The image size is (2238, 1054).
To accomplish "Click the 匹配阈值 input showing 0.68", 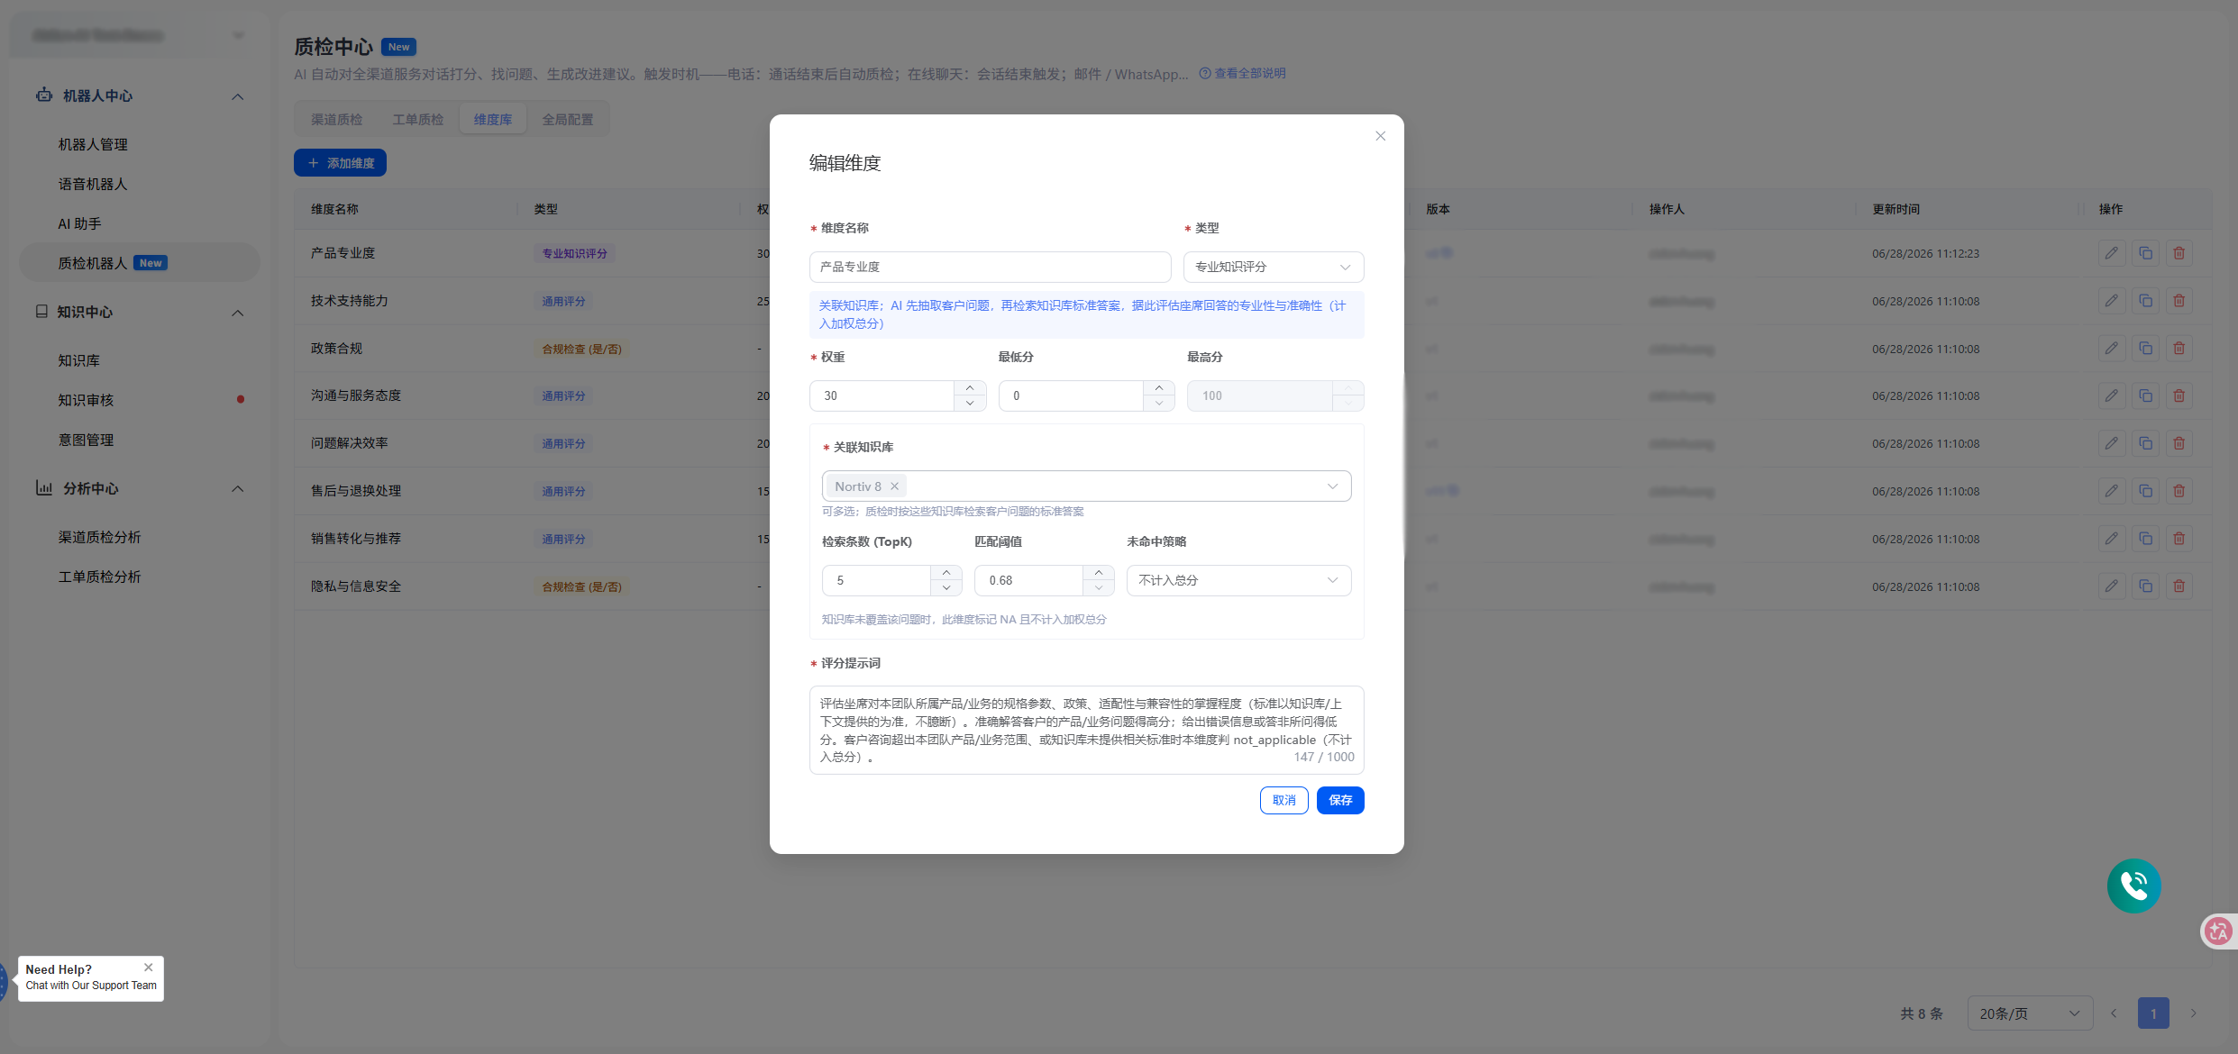I will coord(1028,580).
